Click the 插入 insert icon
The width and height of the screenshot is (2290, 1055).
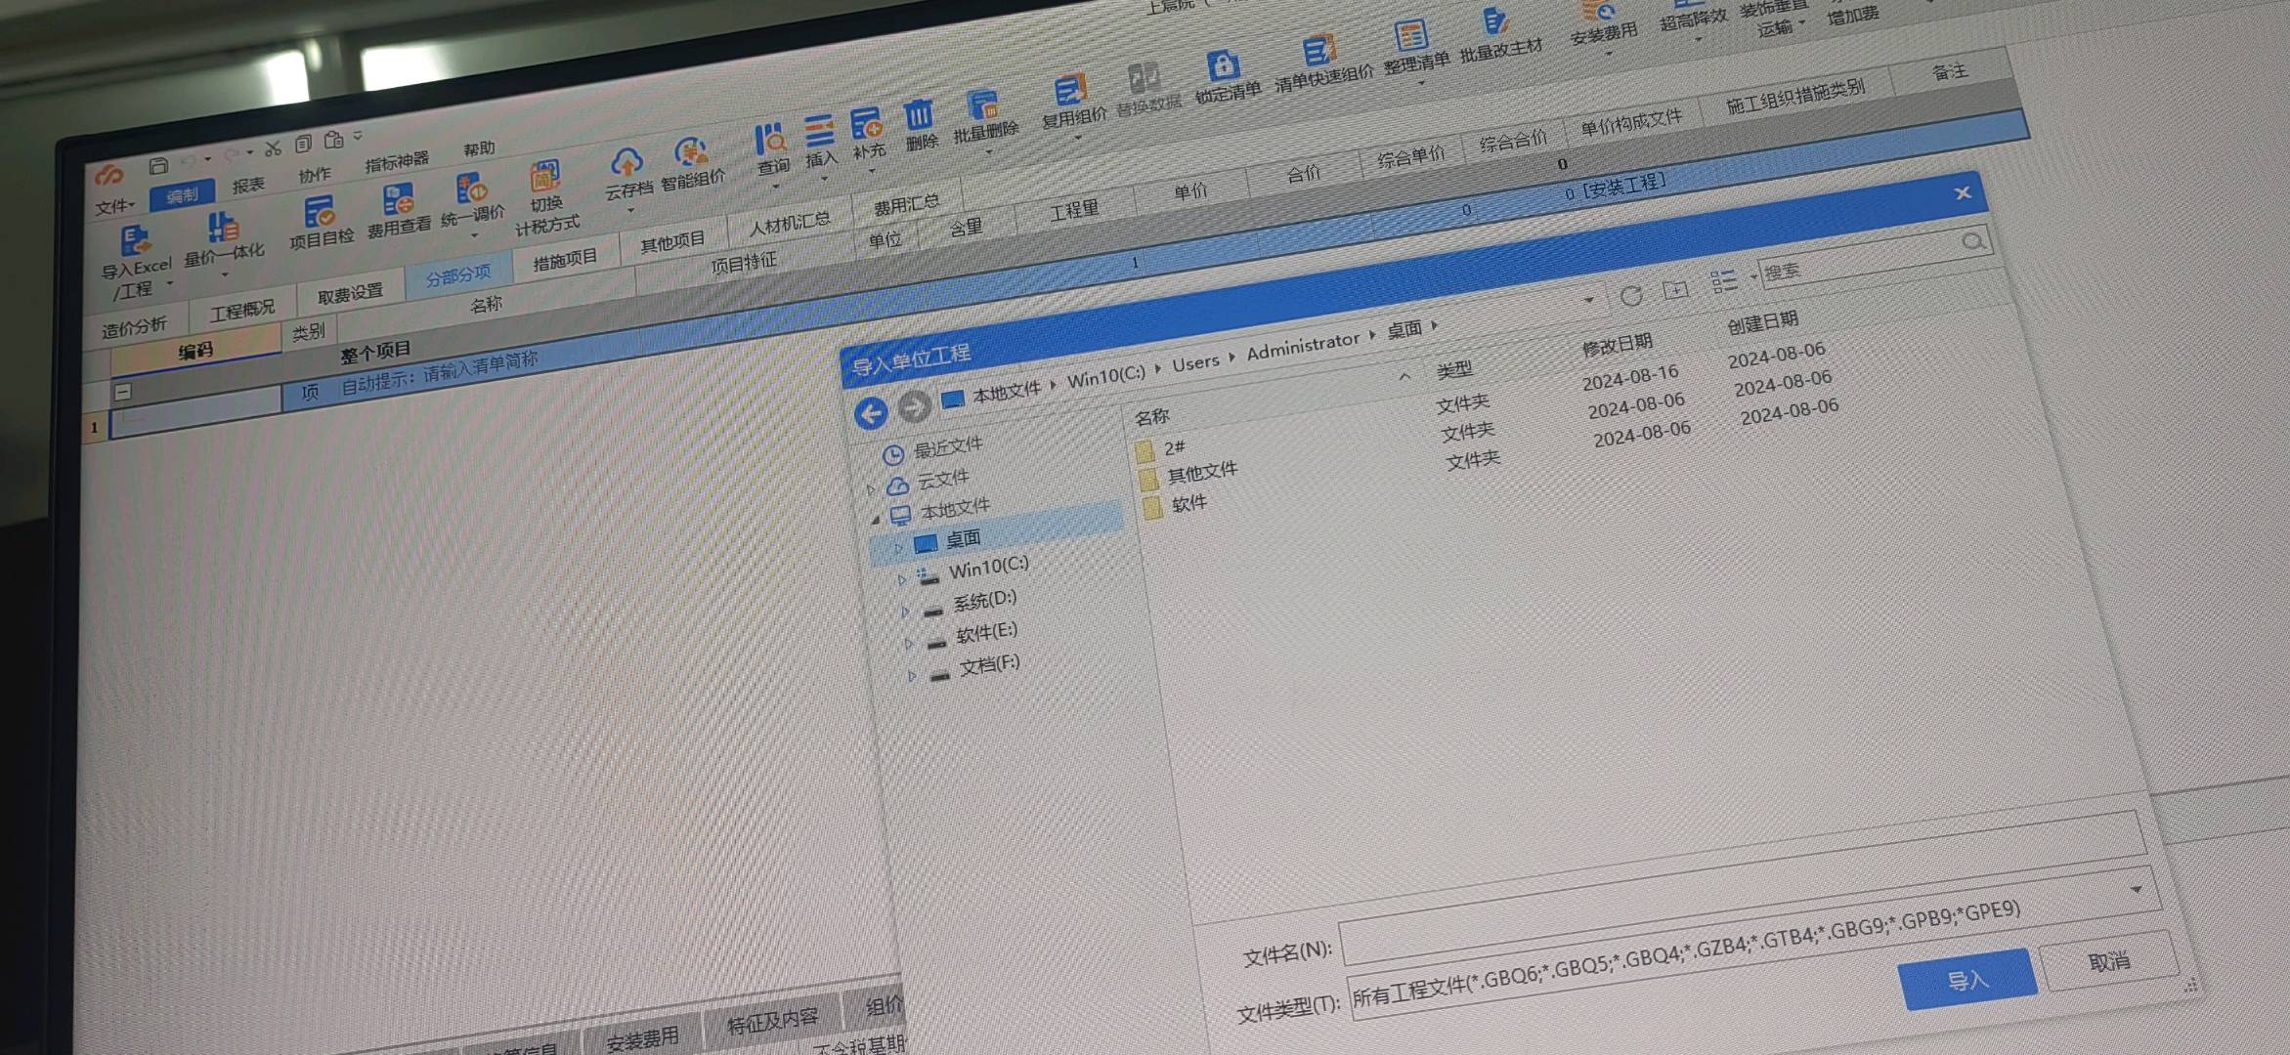(819, 131)
